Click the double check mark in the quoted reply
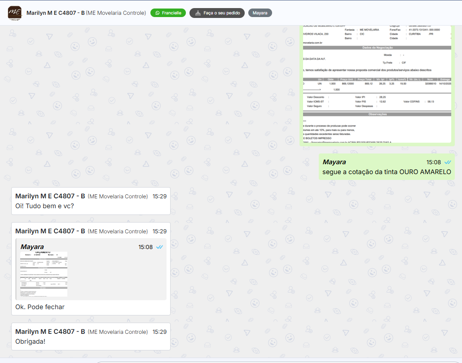This screenshot has height=363, width=462. point(159,247)
